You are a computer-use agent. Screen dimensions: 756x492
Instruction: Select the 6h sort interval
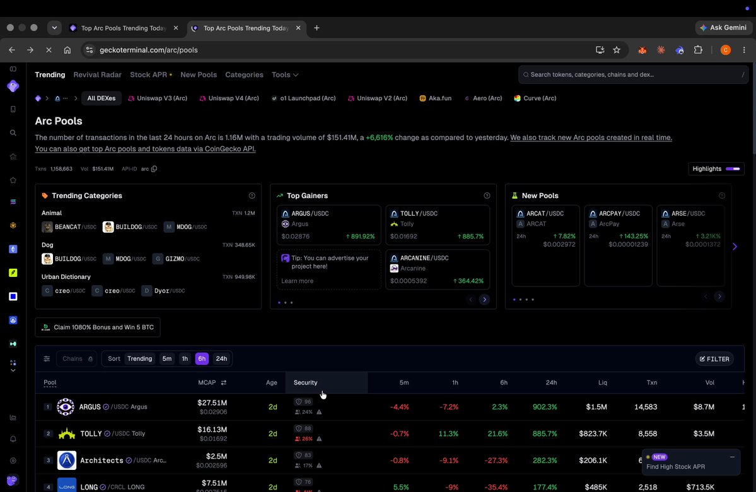coord(202,359)
